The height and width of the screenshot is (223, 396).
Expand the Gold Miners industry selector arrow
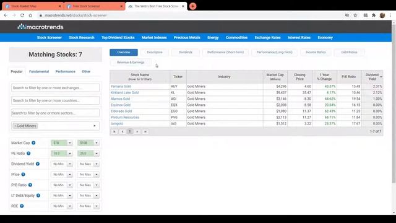[95, 126]
